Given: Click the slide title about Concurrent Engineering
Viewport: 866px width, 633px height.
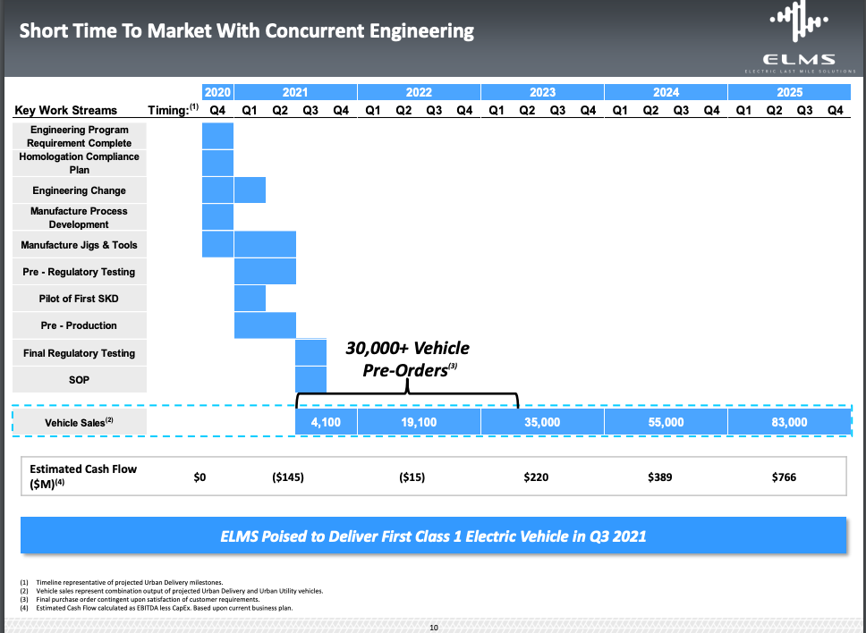Looking at the screenshot, I should [x=246, y=31].
